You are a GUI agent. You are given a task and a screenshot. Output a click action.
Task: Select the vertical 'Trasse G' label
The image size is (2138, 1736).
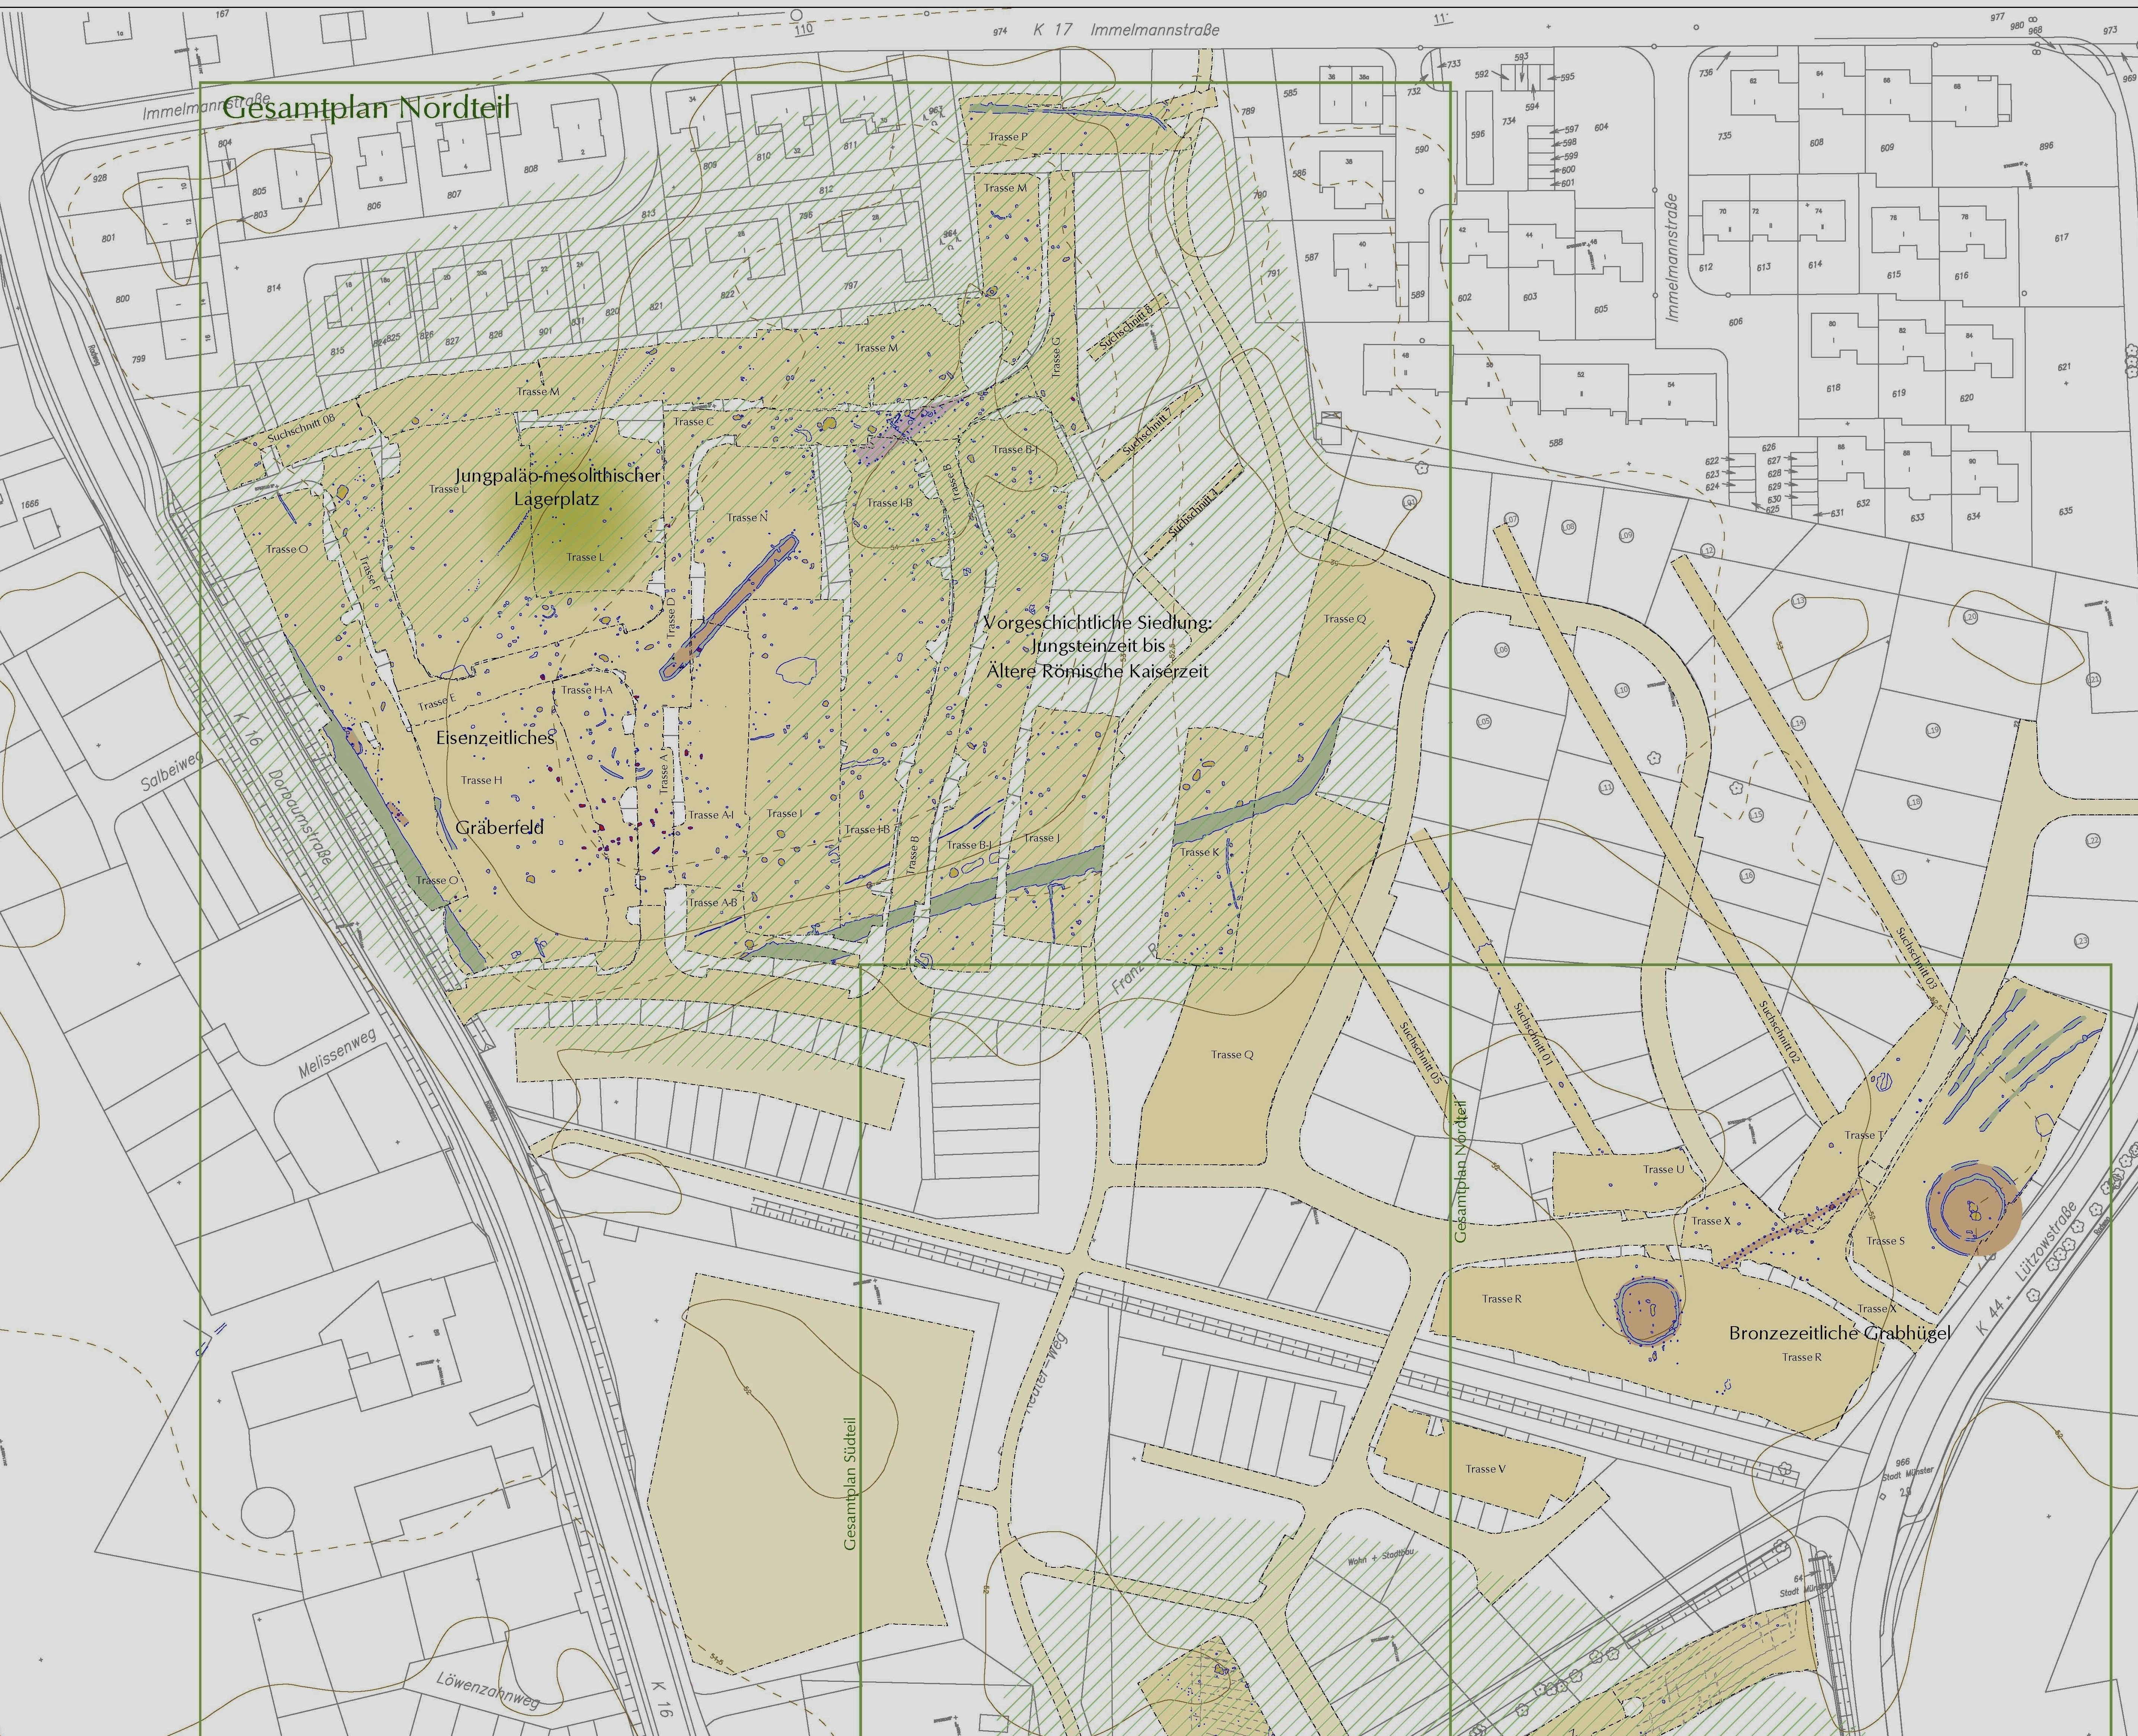[1055, 357]
